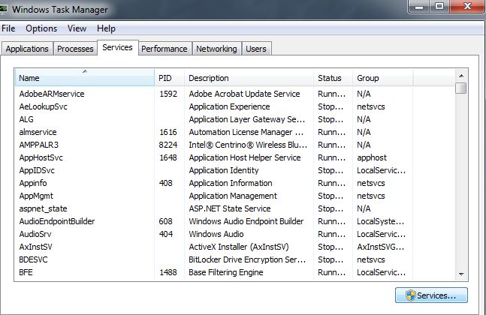Minimize the Task Manager window
This screenshot has width=486, height=315.
click(419, 6)
